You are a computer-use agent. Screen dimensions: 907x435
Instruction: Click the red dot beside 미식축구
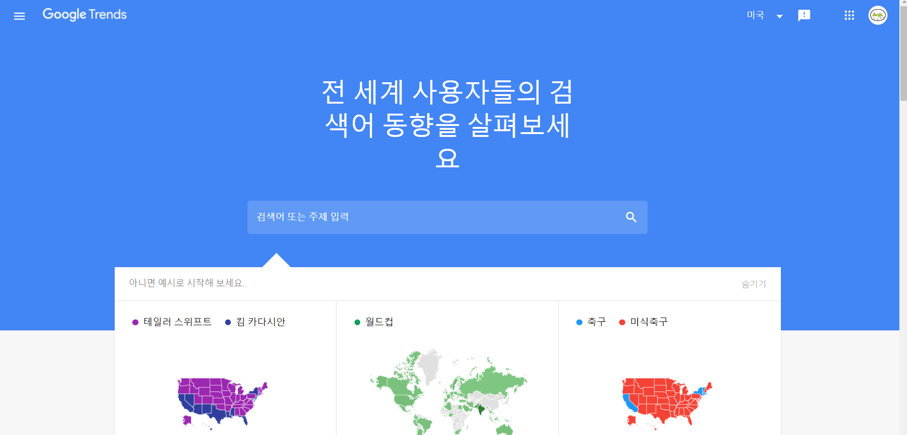(622, 322)
